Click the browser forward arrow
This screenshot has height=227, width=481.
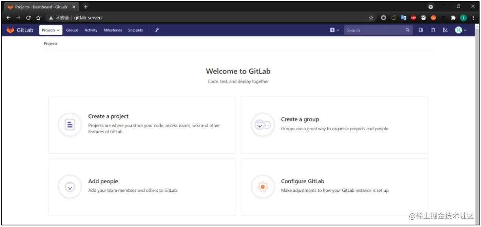pos(18,18)
